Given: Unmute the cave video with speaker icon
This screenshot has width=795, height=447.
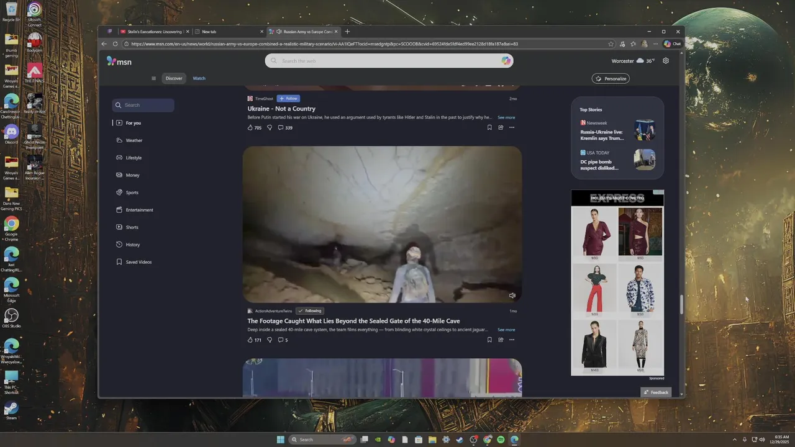Looking at the screenshot, I should tap(512, 296).
